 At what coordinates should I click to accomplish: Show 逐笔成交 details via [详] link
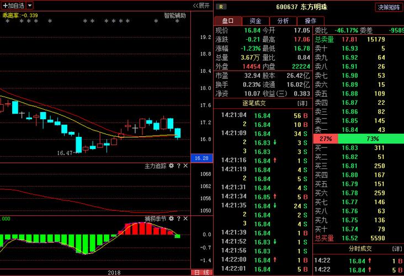tap(302, 104)
